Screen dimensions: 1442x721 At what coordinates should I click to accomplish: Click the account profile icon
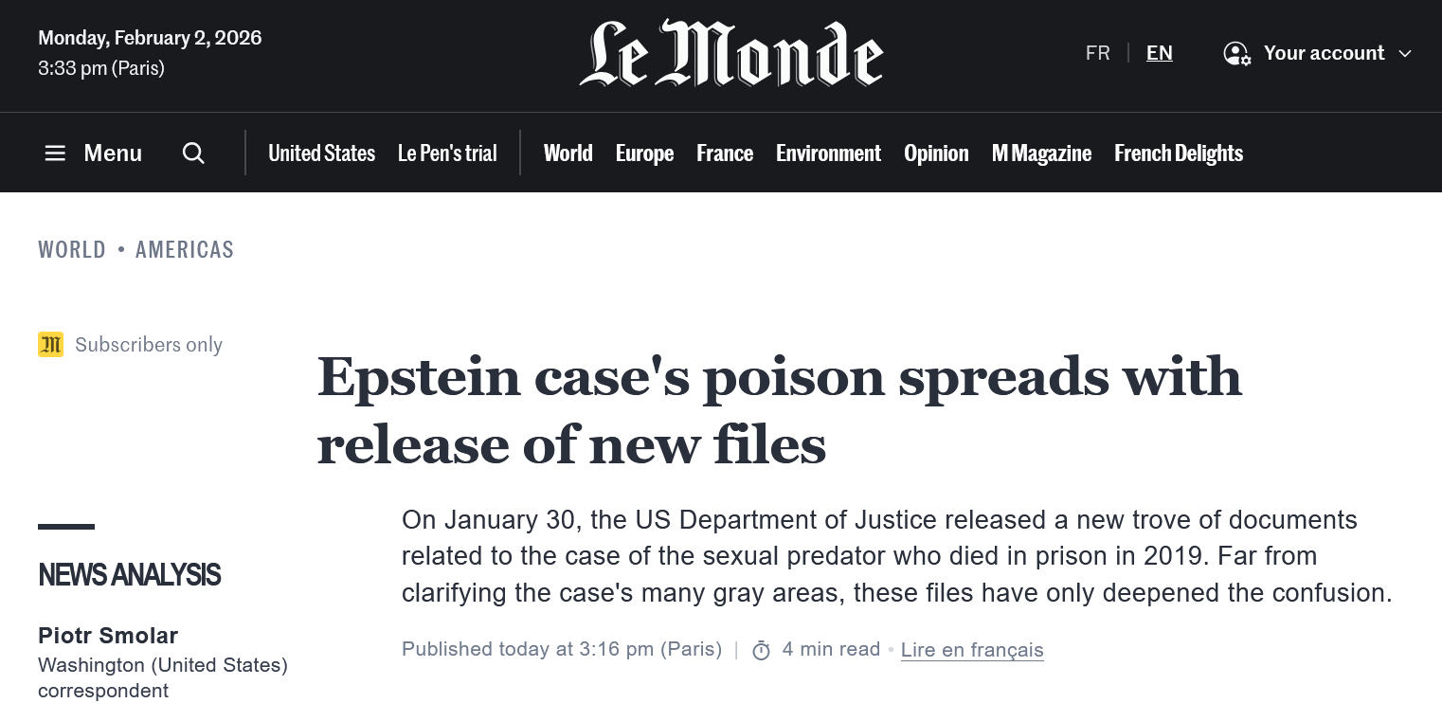click(1236, 53)
